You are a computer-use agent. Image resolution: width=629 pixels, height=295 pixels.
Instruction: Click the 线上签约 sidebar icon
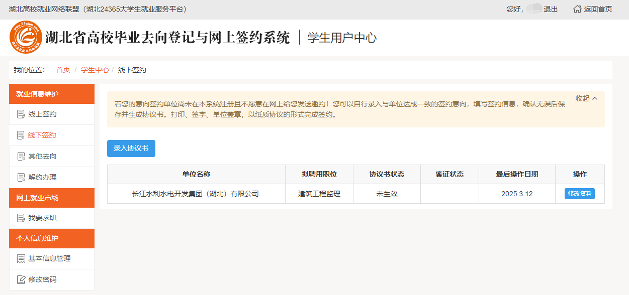pyautogui.click(x=21, y=114)
